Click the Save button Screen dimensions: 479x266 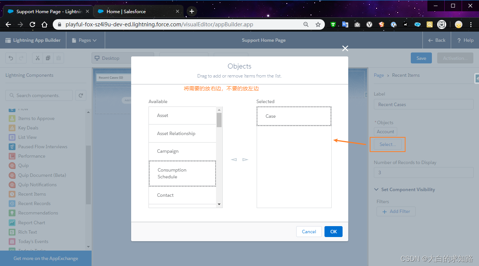(x=421, y=58)
